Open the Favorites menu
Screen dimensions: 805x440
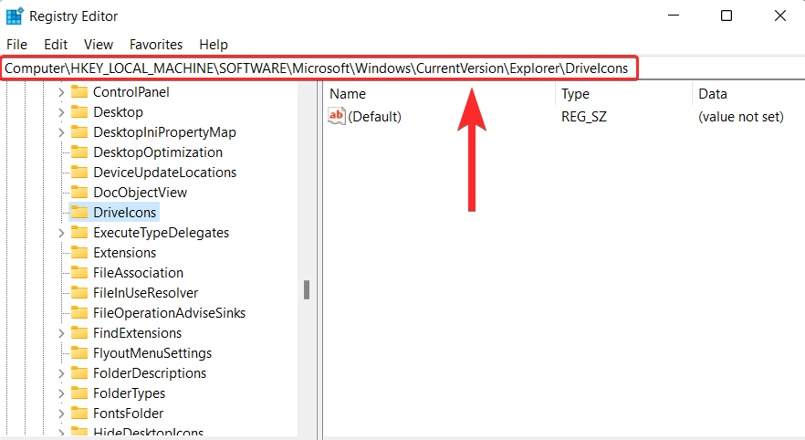coord(156,45)
